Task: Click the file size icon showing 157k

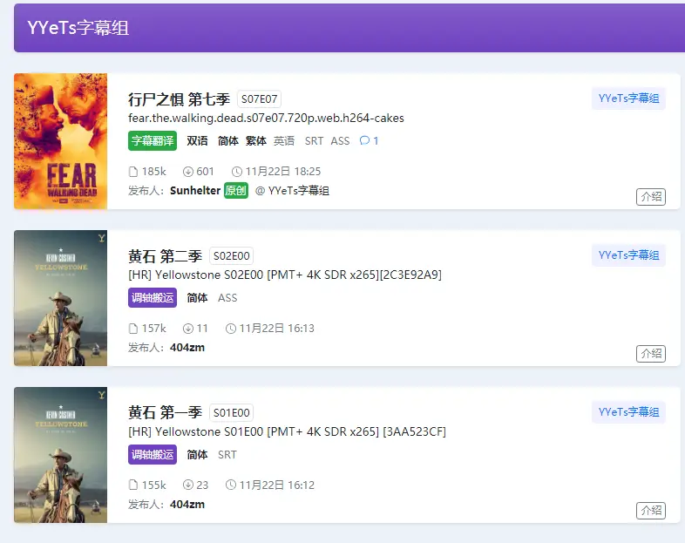Action: 133,329
